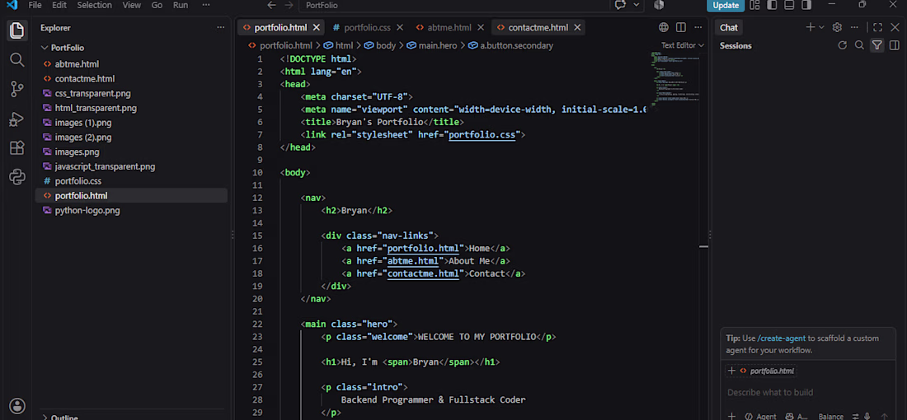Image resolution: width=907 pixels, height=420 pixels.
Task: Click the split editor right icon
Action: pyautogui.click(x=681, y=27)
